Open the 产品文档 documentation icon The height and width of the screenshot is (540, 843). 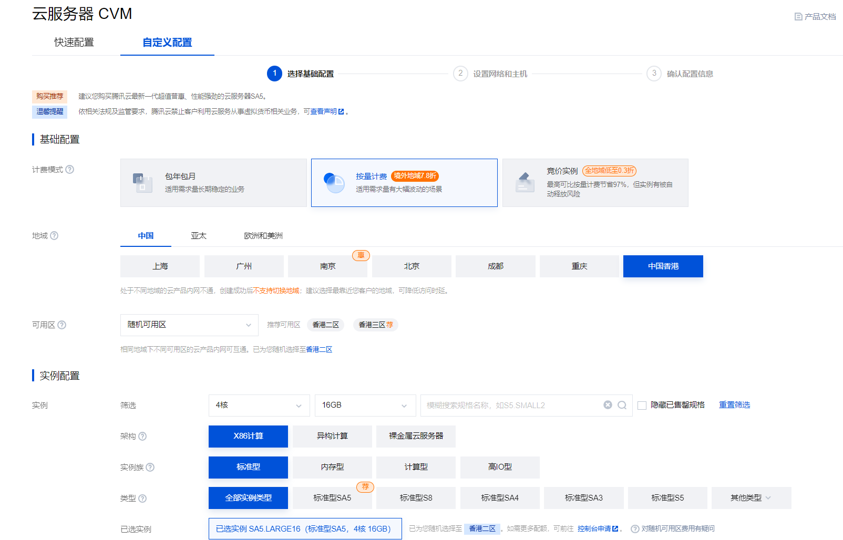tap(798, 17)
